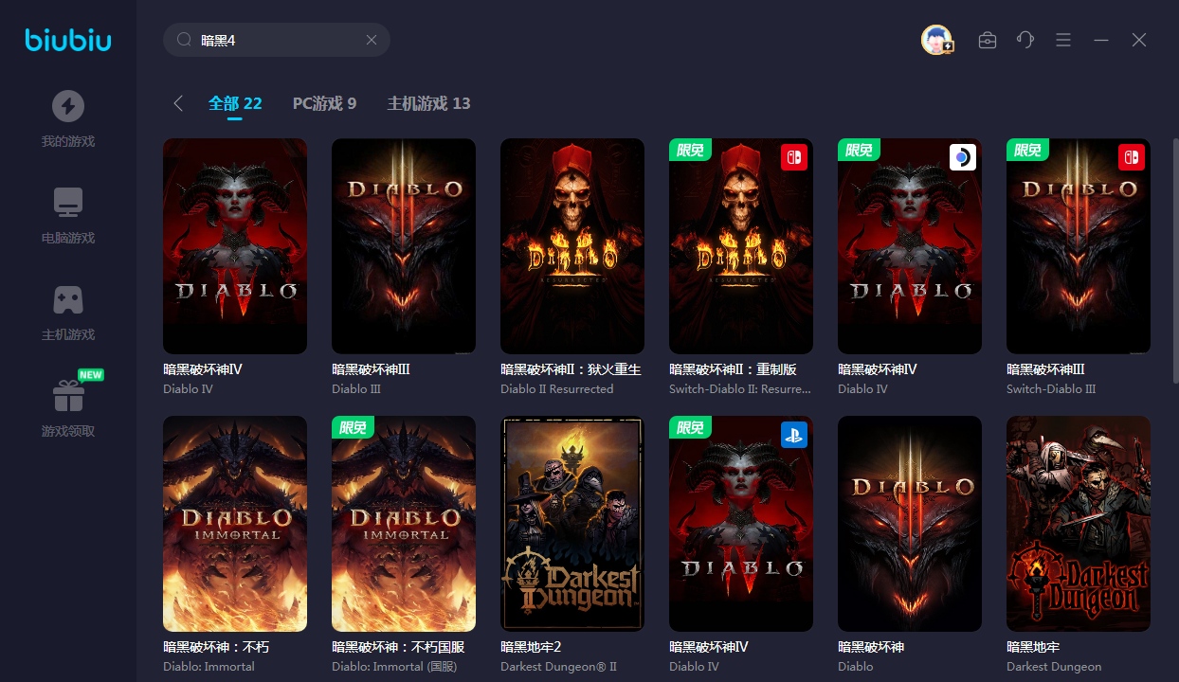Select the 全部 22 tab
This screenshot has height=682, width=1179.
point(235,103)
